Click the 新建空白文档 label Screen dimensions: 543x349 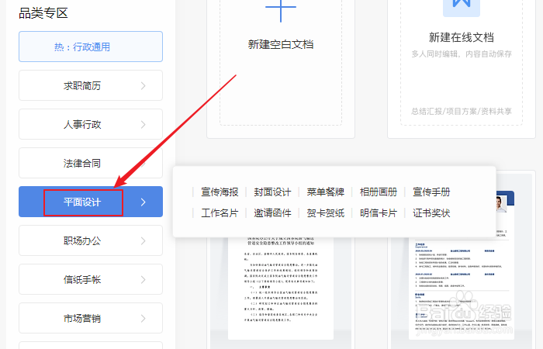[x=281, y=44]
